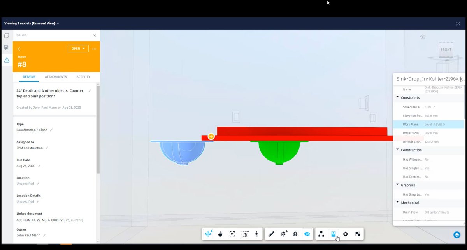Screen dimensions: 467x250
Task: Collapse the Construction property group
Action: pyautogui.click(x=397, y=150)
